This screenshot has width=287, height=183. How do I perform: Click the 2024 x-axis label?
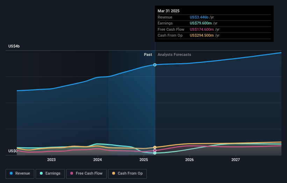98,160
